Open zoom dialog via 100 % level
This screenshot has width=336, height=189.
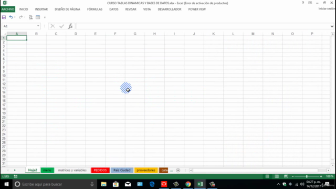(x=330, y=176)
